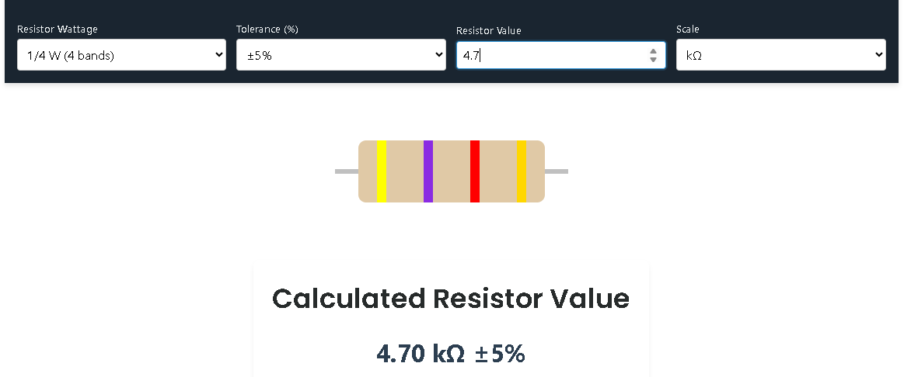Click the yellow band on the resistor
The height and width of the screenshot is (377, 904).
382,171
